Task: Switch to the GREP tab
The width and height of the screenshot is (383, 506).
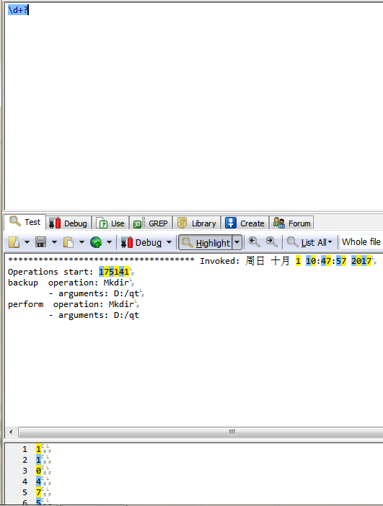Action: (151, 223)
